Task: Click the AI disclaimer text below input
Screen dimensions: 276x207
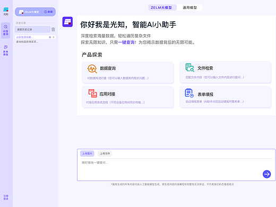Action: 172,184
